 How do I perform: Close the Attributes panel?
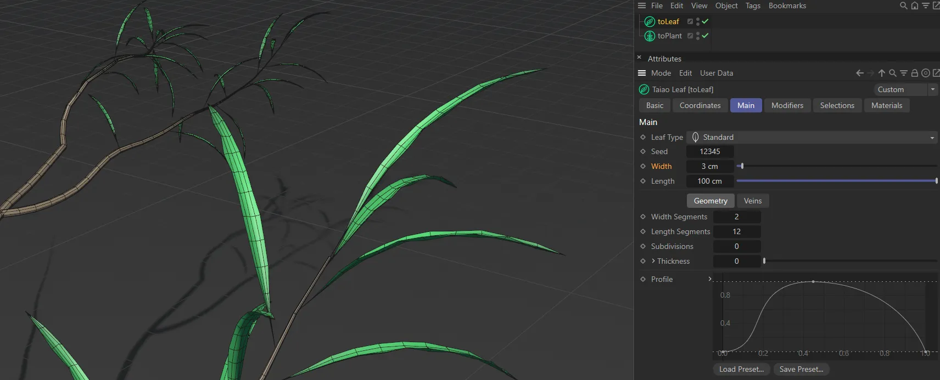click(639, 57)
